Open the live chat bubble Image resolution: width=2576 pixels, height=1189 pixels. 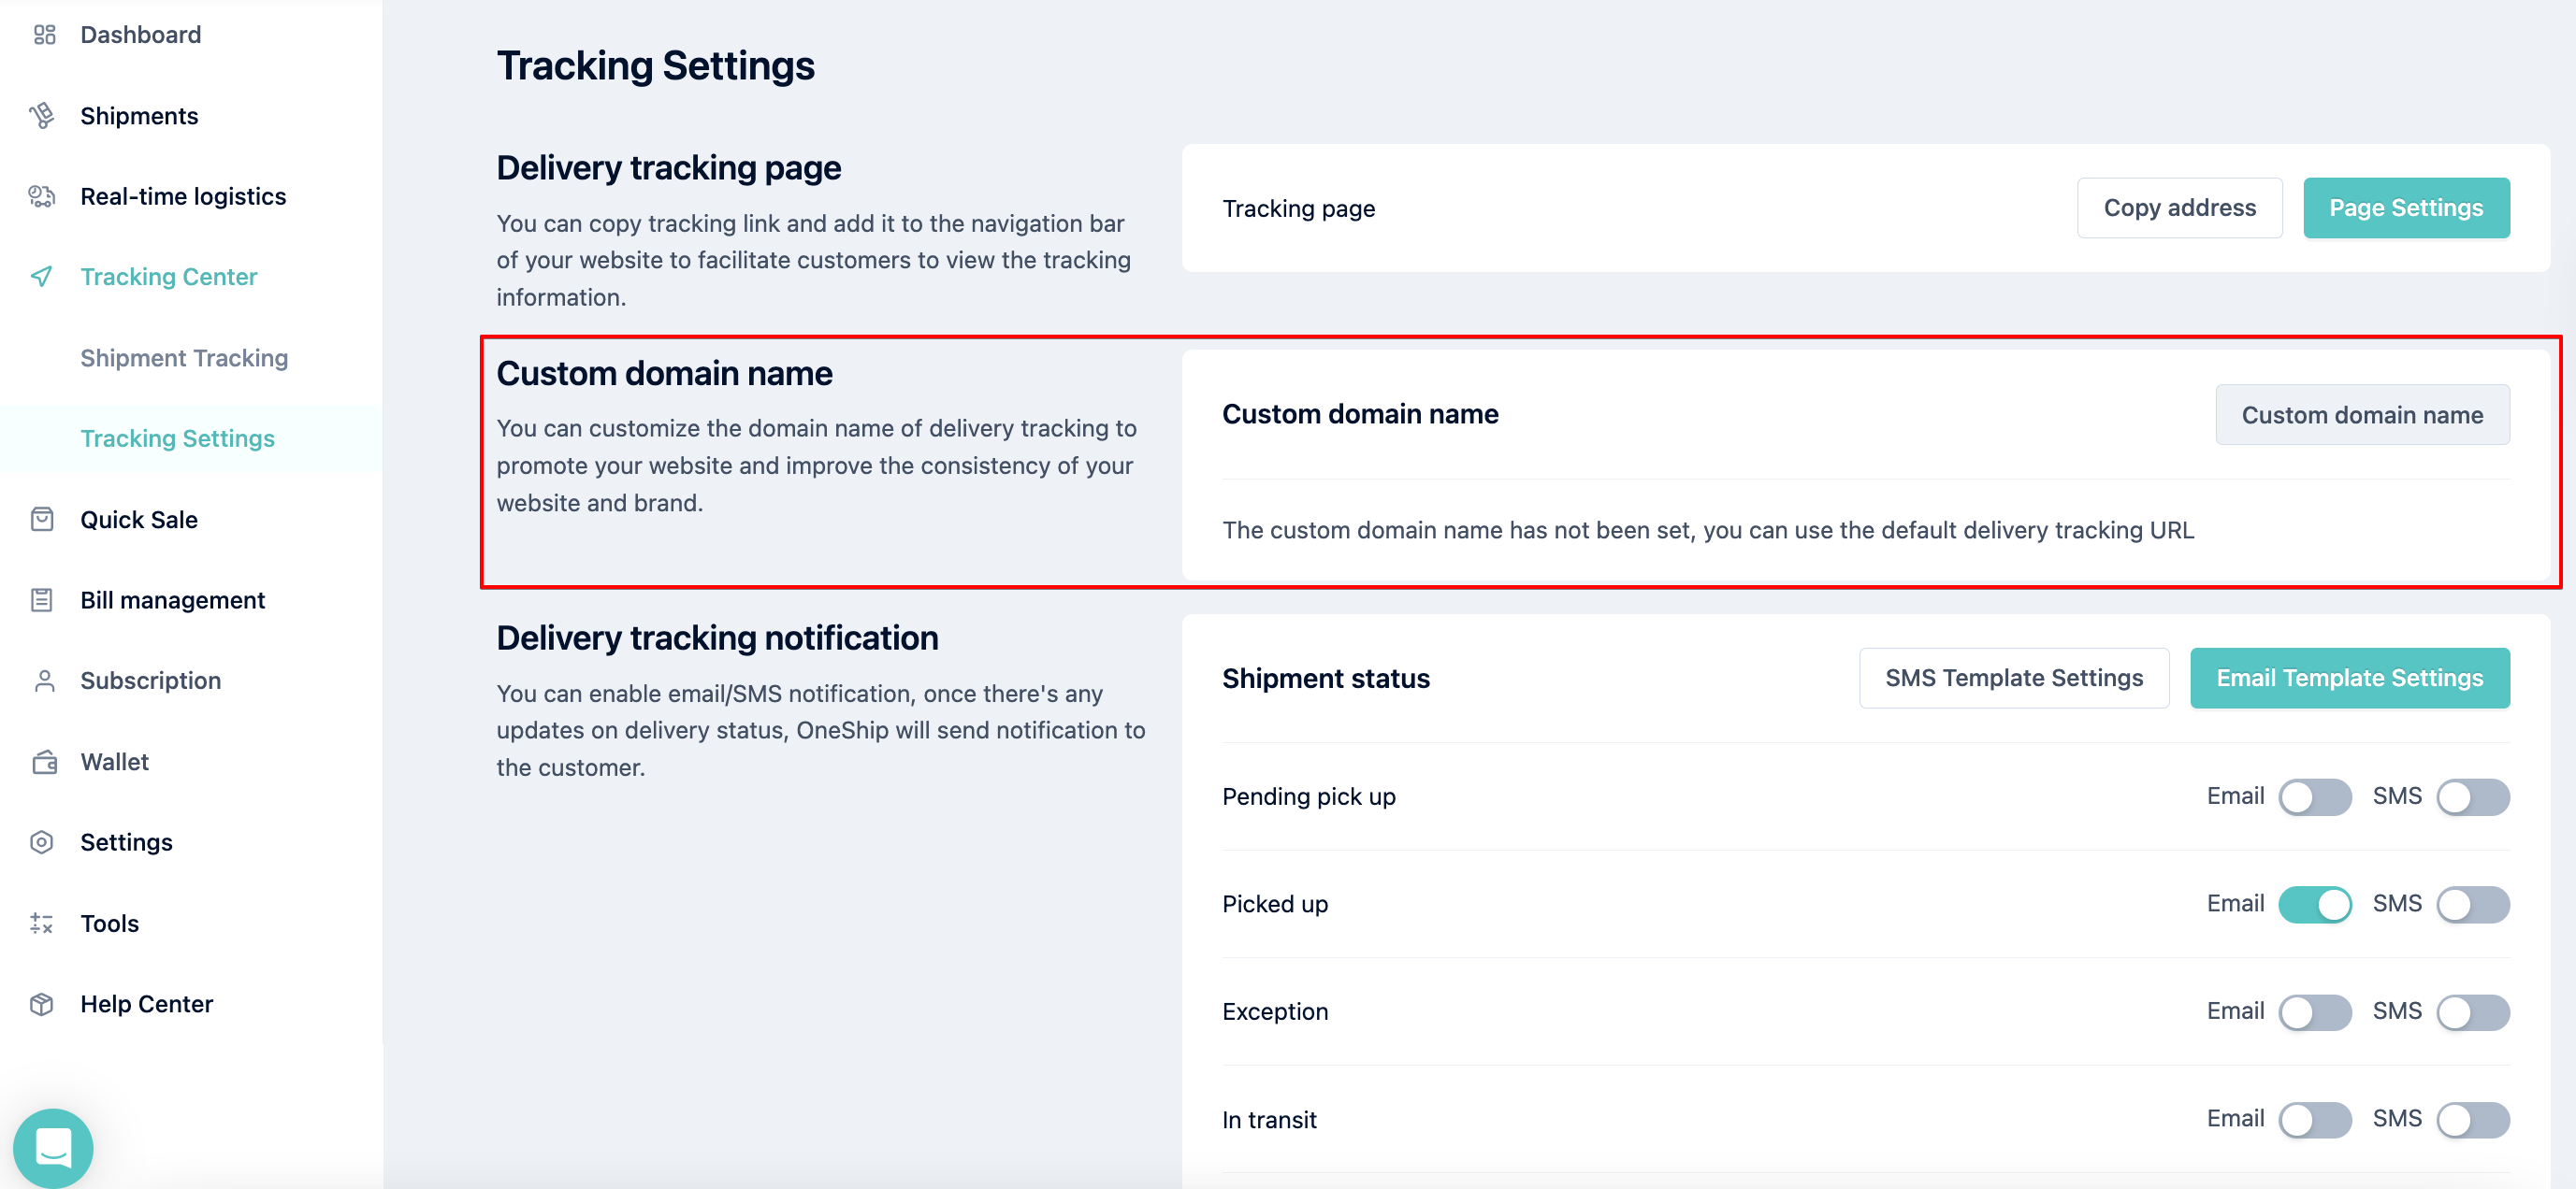coord(53,1148)
